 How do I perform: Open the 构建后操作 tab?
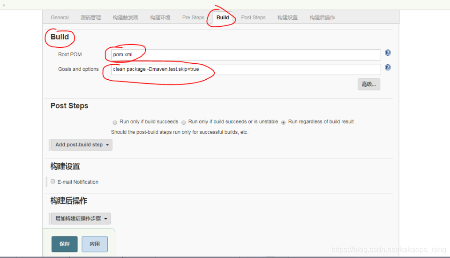[322, 17]
